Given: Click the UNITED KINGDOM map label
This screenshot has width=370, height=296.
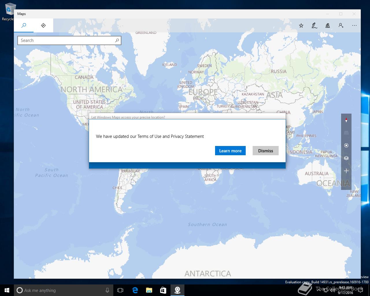Looking at the screenshot, I should [x=186, y=84].
